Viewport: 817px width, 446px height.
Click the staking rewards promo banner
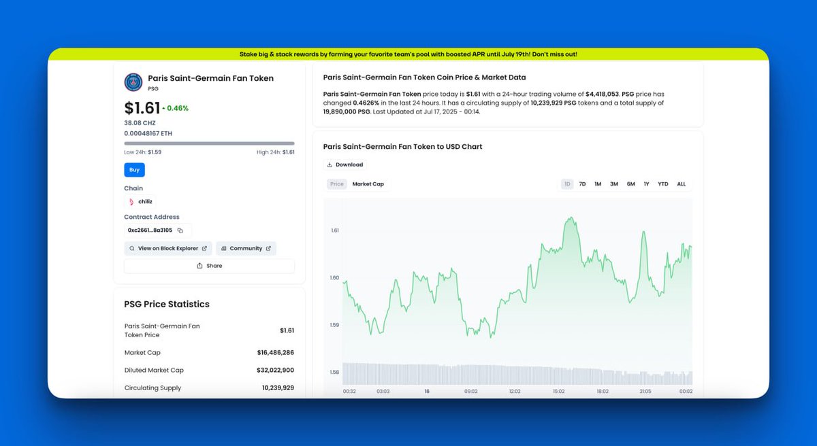[408, 54]
